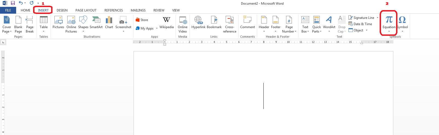The image size is (439, 135).
Task: Click the Word application icon in title bar
Action: [x=5, y=3]
